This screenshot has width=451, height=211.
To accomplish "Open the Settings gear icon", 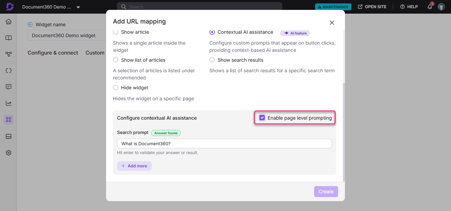I will 9,153.
